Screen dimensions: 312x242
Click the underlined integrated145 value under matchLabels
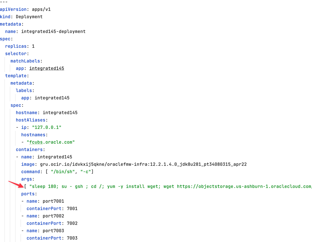[47, 68]
